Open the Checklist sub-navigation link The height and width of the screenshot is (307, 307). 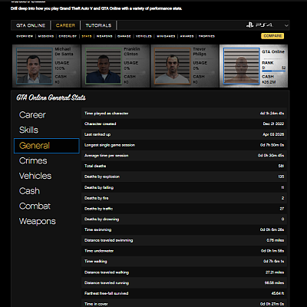click(68, 36)
